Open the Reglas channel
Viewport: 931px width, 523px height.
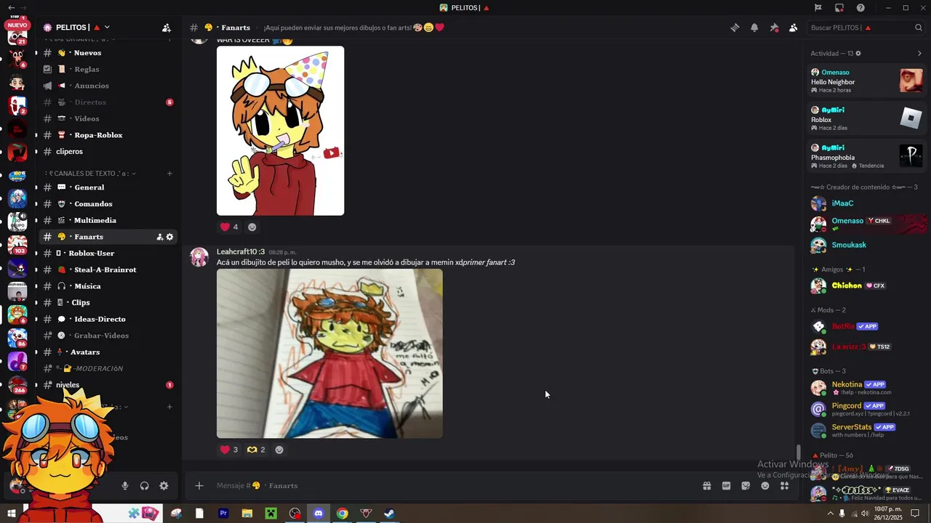coord(109,69)
